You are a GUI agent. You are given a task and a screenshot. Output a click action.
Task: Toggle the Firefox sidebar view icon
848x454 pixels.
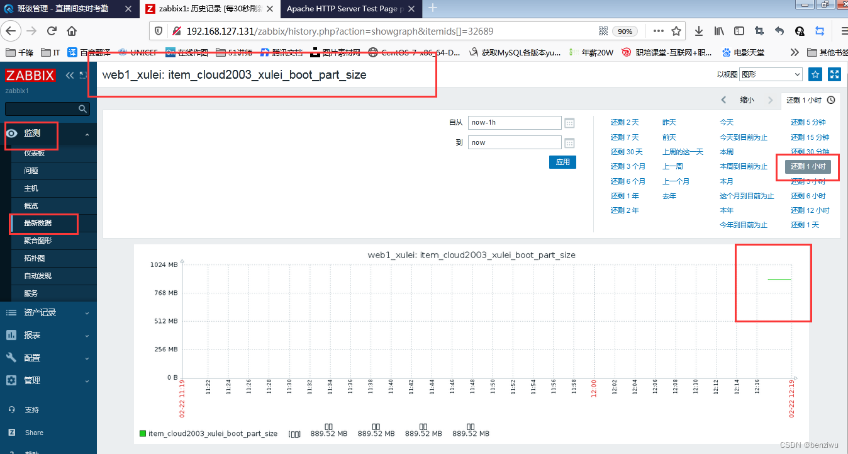[x=739, y=31]
